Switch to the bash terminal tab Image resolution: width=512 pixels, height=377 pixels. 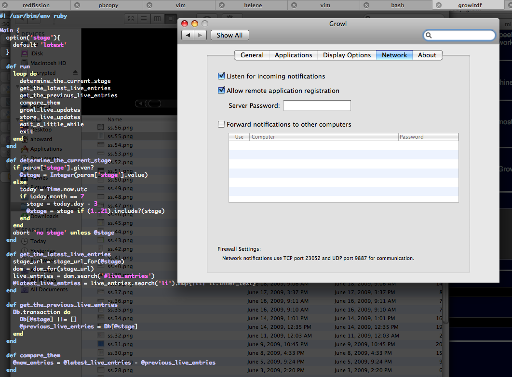(x=398, y=5)
